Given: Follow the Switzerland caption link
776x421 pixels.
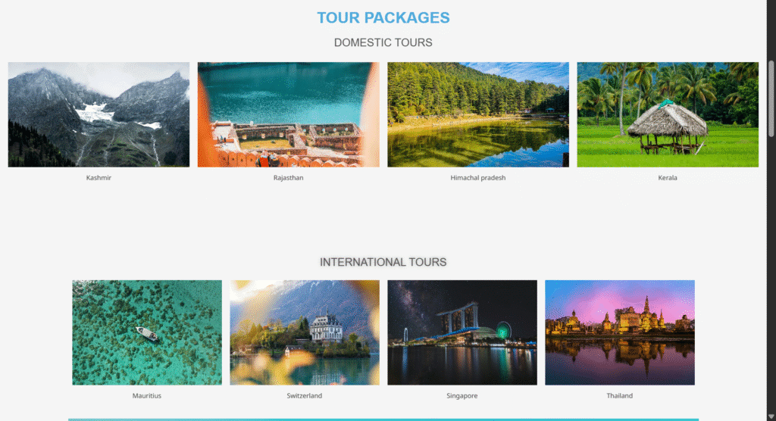Looking at the screenshot, I should pyautogui.click(x=305, y=396).
